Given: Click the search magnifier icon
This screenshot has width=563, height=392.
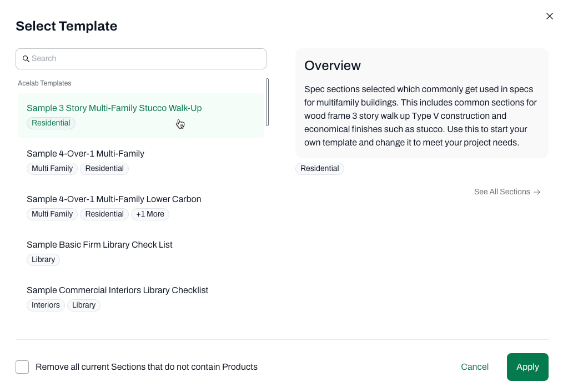Looking at the screenshot, I should 26,58.
